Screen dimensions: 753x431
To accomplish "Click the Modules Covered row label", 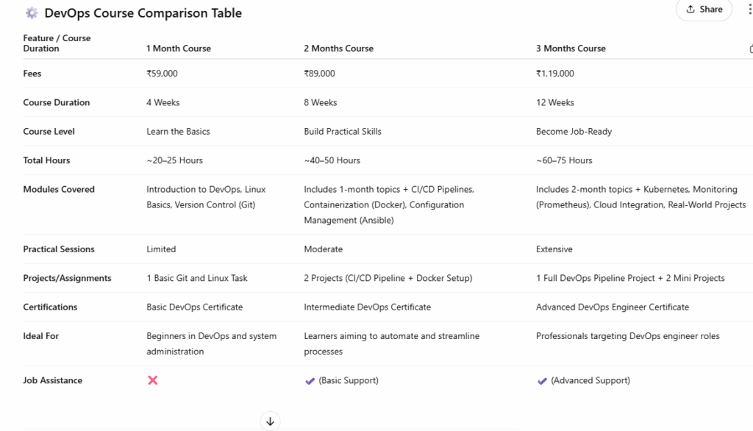I will 59,189.
